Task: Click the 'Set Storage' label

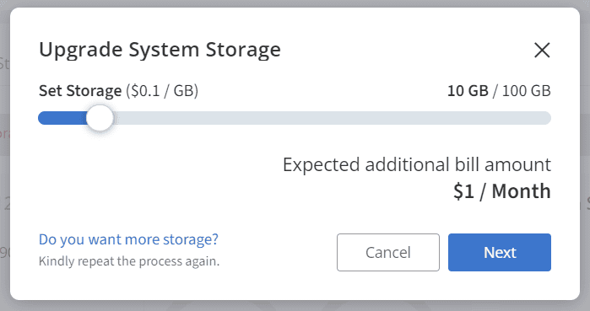Action: coord(80,91)
